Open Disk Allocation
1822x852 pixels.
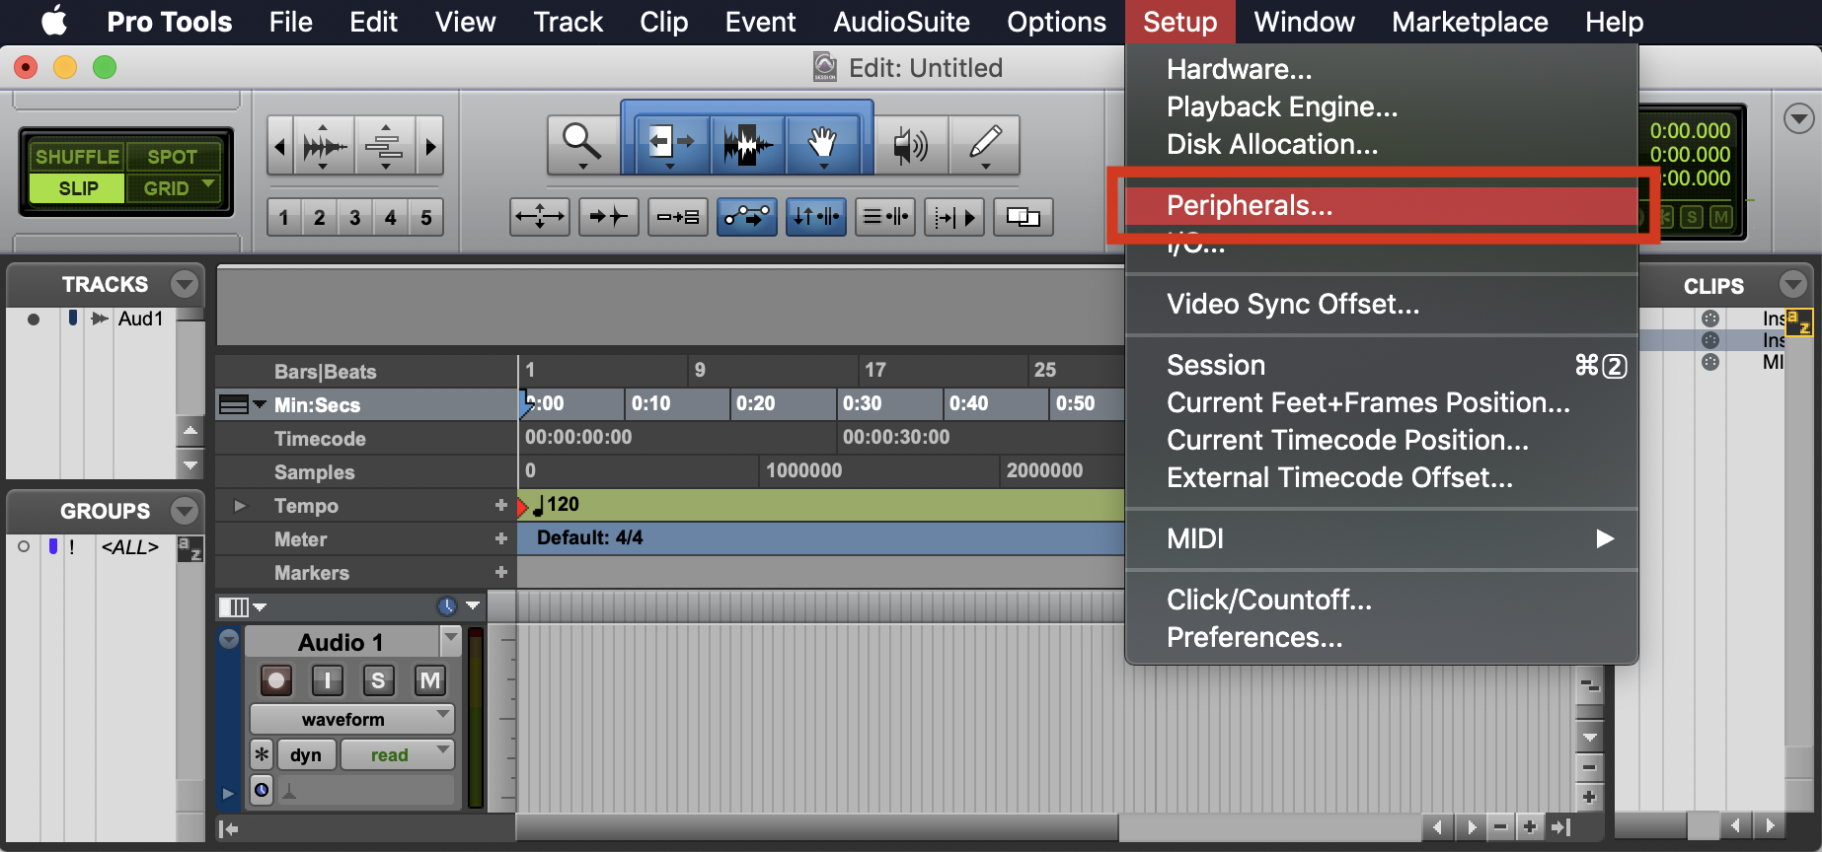pos(1382,144)
